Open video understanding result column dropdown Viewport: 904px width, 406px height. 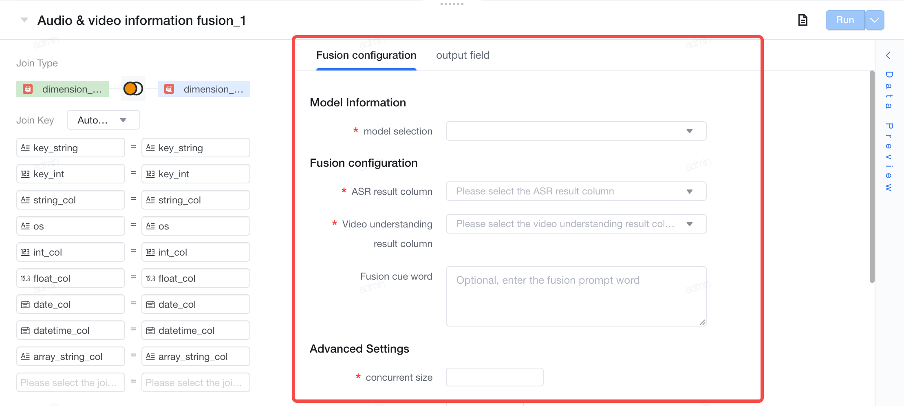pos(576,224)
